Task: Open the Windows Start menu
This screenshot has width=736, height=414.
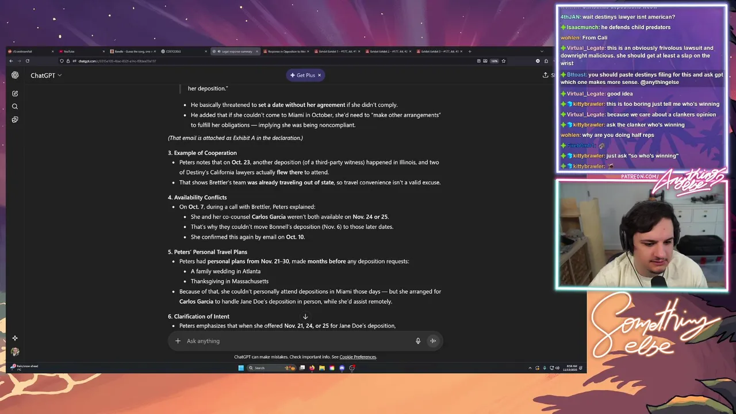Action: [241, 368]
